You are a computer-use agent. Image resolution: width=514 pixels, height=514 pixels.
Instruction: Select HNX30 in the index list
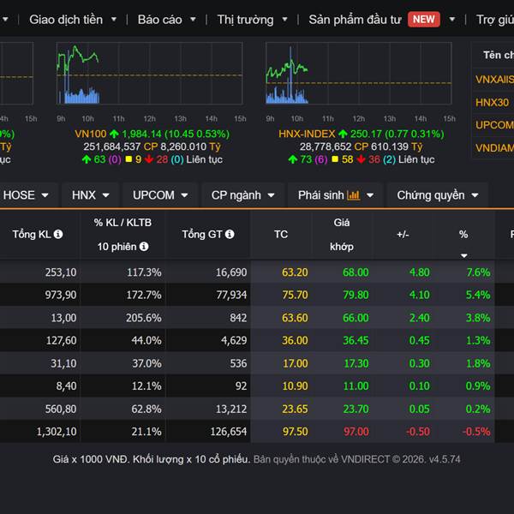[x=492, y=102]
